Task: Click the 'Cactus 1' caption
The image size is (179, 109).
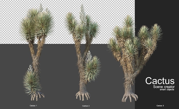Action: click(33, 106)
